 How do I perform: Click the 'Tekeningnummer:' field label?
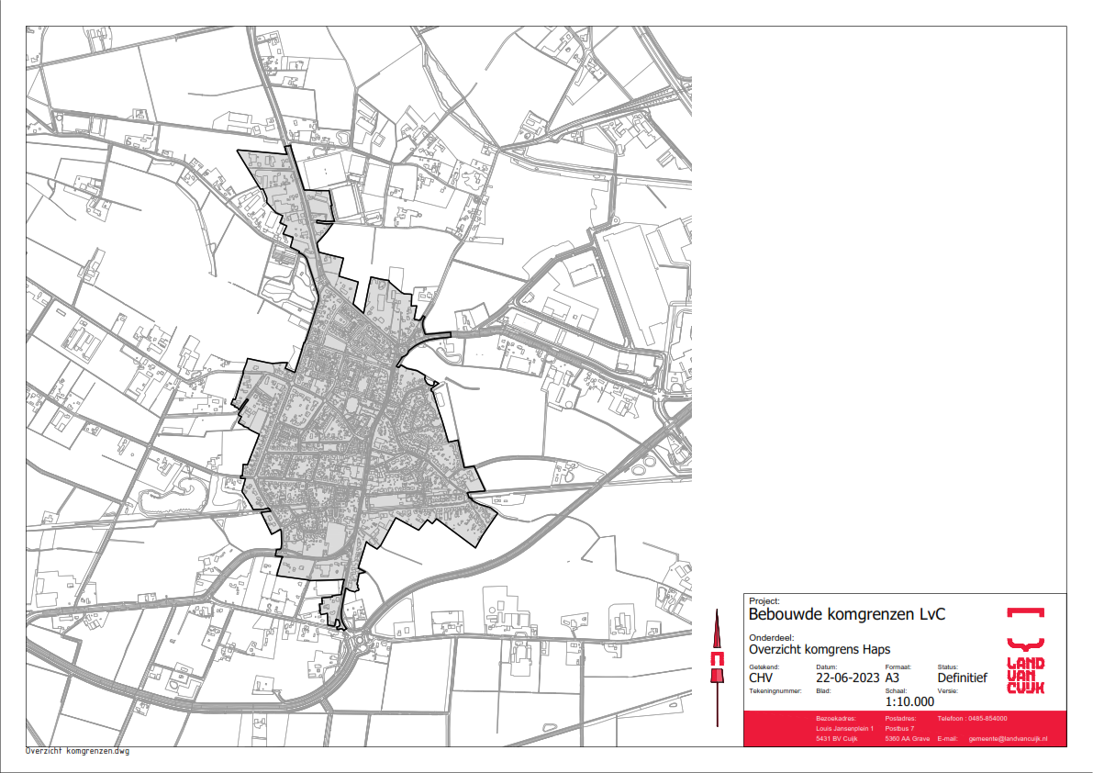(775, 689)
